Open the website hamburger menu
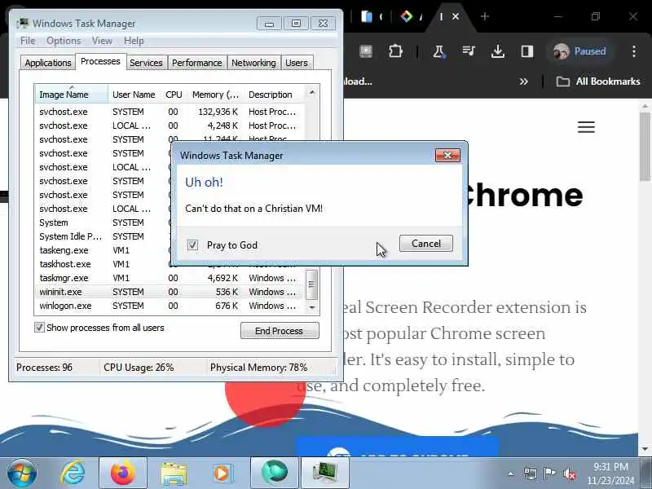The image size is (652, 489). click(x=586, y=127)
